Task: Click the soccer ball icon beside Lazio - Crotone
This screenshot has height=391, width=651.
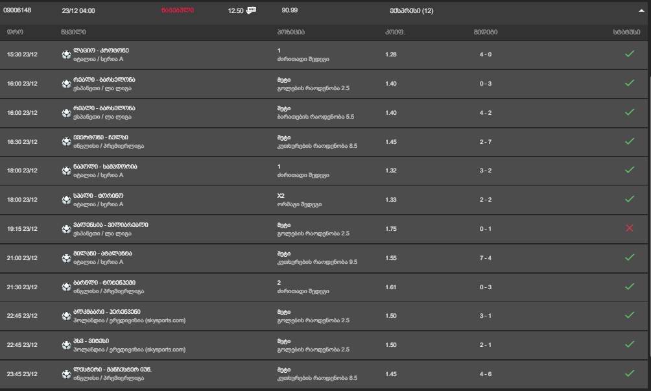Action: point(66,54)
